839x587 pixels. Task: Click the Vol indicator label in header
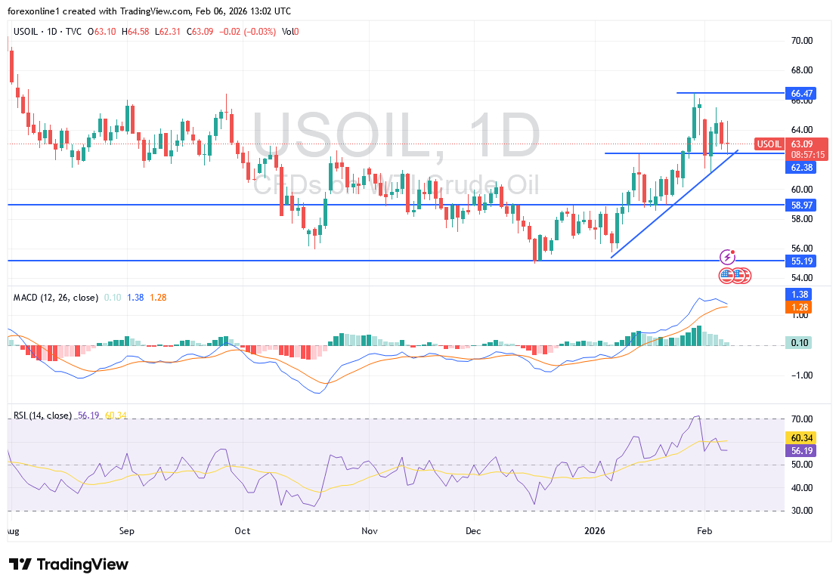coord(287,31)
